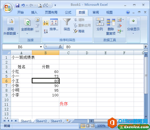This screenshot has width=150, height=130.
Task: Select cell B9 containing 100
Action: 46,95
